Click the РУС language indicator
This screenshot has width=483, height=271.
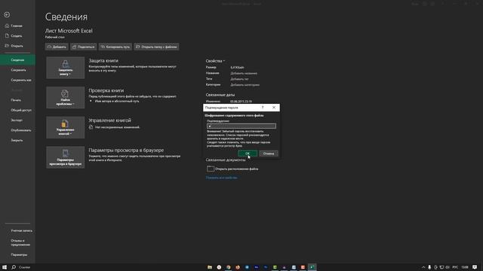[x=455, y=267]
